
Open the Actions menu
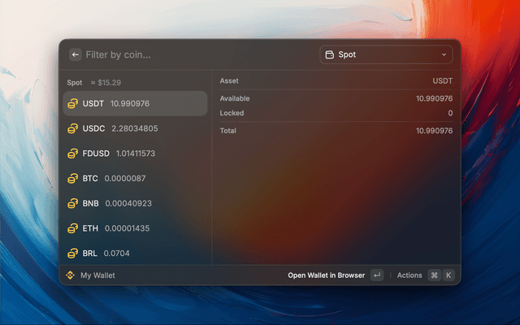[409, 275]
